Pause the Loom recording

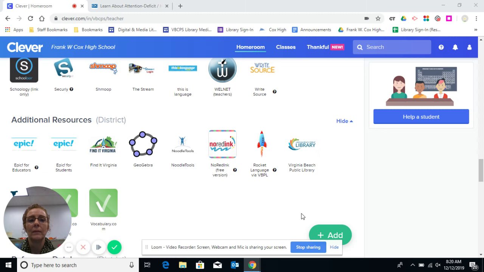coord(99,247)
